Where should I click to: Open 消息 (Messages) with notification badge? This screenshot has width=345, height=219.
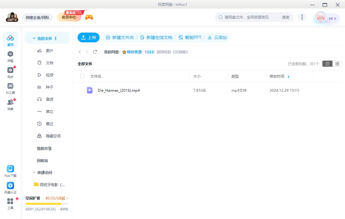[10, 104]
